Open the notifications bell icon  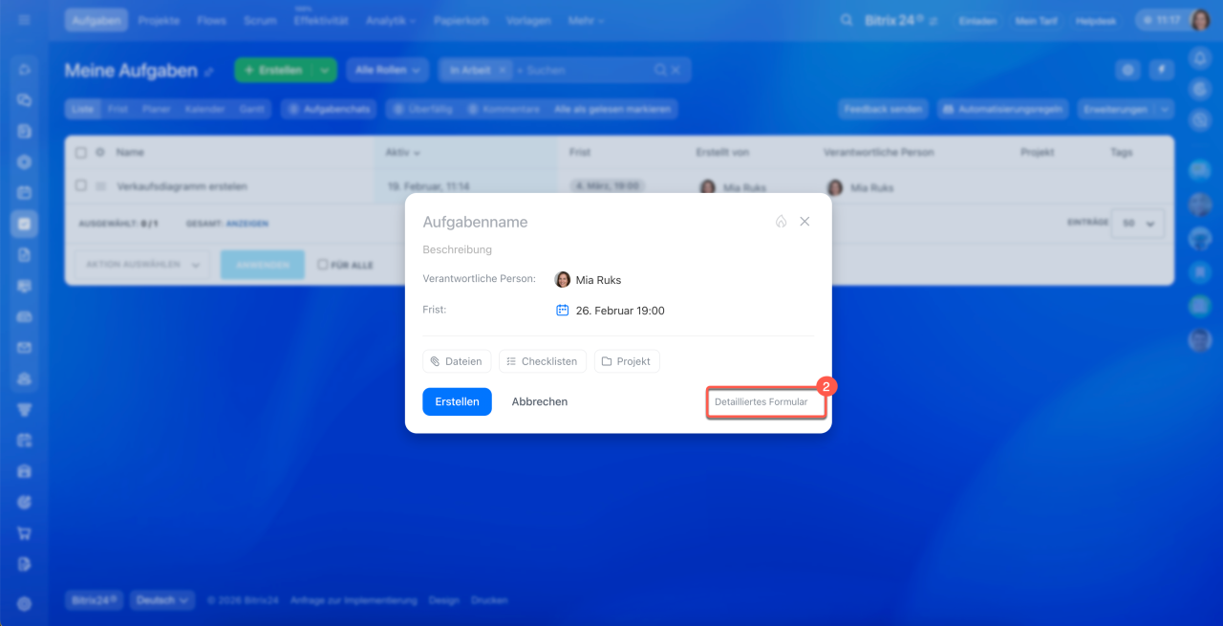[x=1200, y=57]
